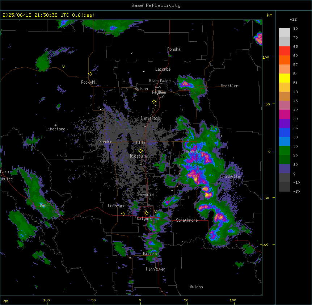Click the magenta 42-39 dBZ legend swatch
Image resolution: width=312 pixels, height=305 pixels.
pyautogui.click(x=284, y=114)
